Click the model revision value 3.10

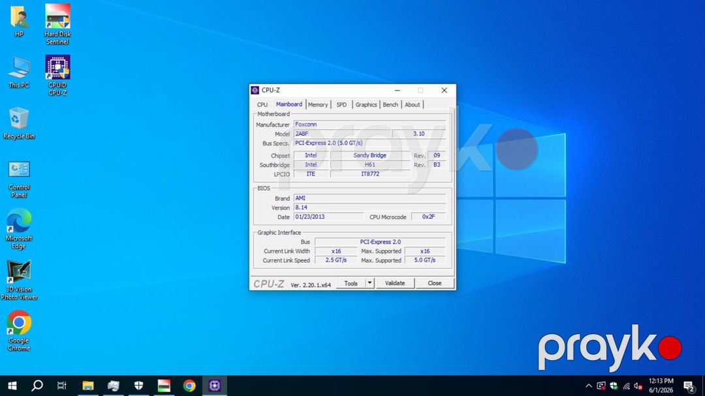[418, 134]
